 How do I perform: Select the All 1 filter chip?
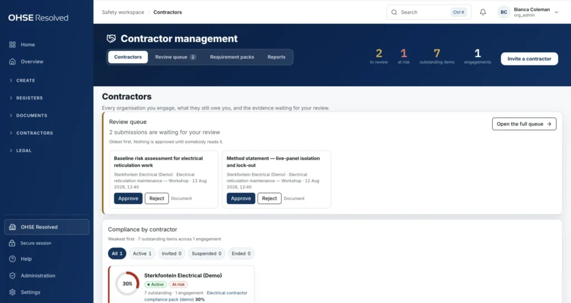coord(117,254)
